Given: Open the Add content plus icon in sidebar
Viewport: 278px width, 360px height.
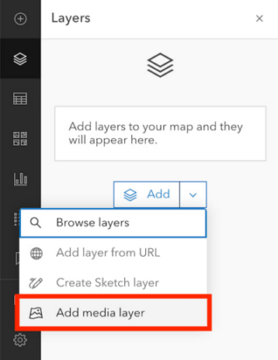Looking at the screenshot, I should click(20, 19).
